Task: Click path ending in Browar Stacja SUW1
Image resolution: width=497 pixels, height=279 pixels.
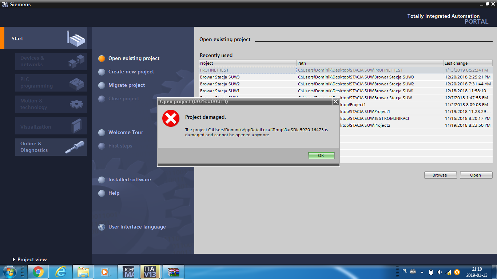Action: (356, 91)
